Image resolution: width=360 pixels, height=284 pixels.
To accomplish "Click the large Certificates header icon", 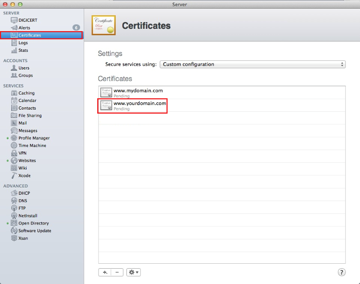I will pos(103,25).
